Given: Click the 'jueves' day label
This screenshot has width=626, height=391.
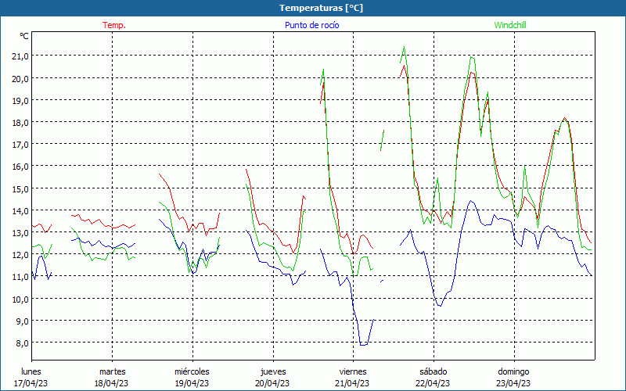Looking at the screenshot, I should (x=273, y=371).
